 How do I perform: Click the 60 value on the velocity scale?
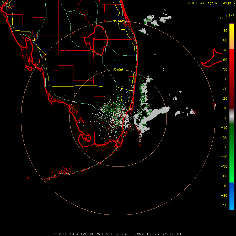(225, 60)
